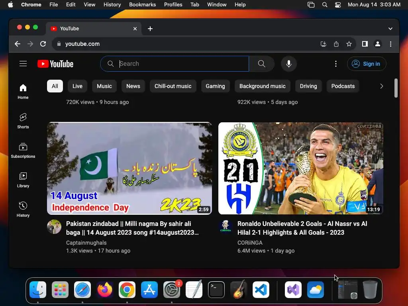
Task: Click CORiiNGA channel avatar
Action: click(226, 227)
